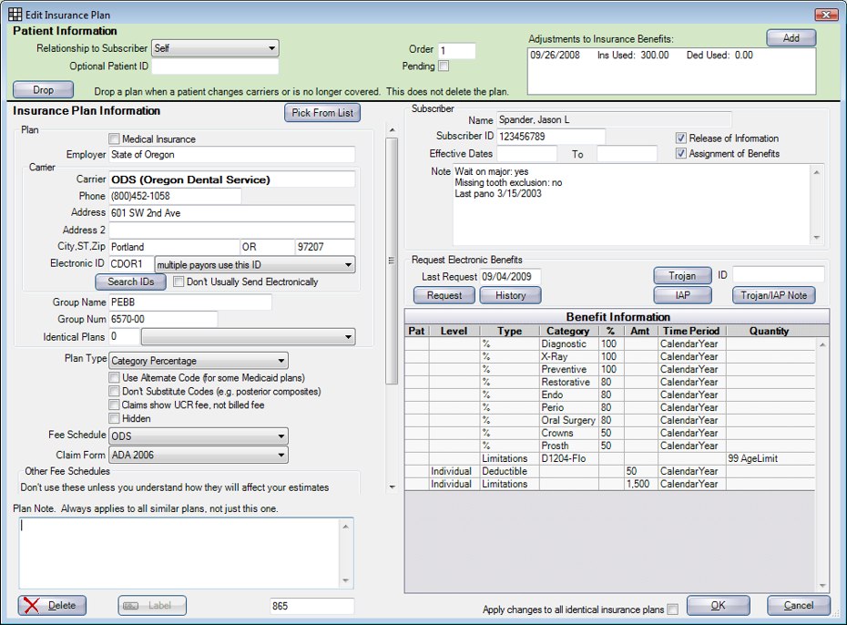
Task: Enable the Medical Insurance checkbox
Action: pos(114,139)
